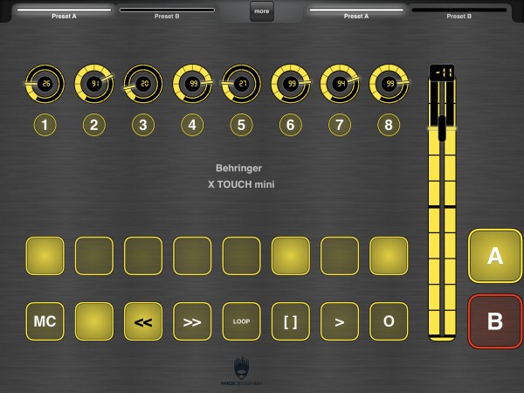Image resolution: width=524 pixels, height=393 pixels.
Task: Click the "X TOUCH mini" label
Action: (241, 184)
